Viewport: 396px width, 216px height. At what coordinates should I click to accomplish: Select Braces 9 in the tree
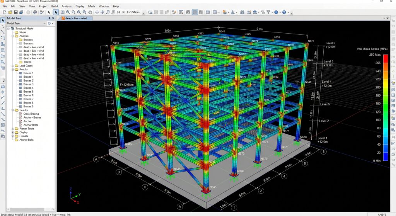point(28,107)
